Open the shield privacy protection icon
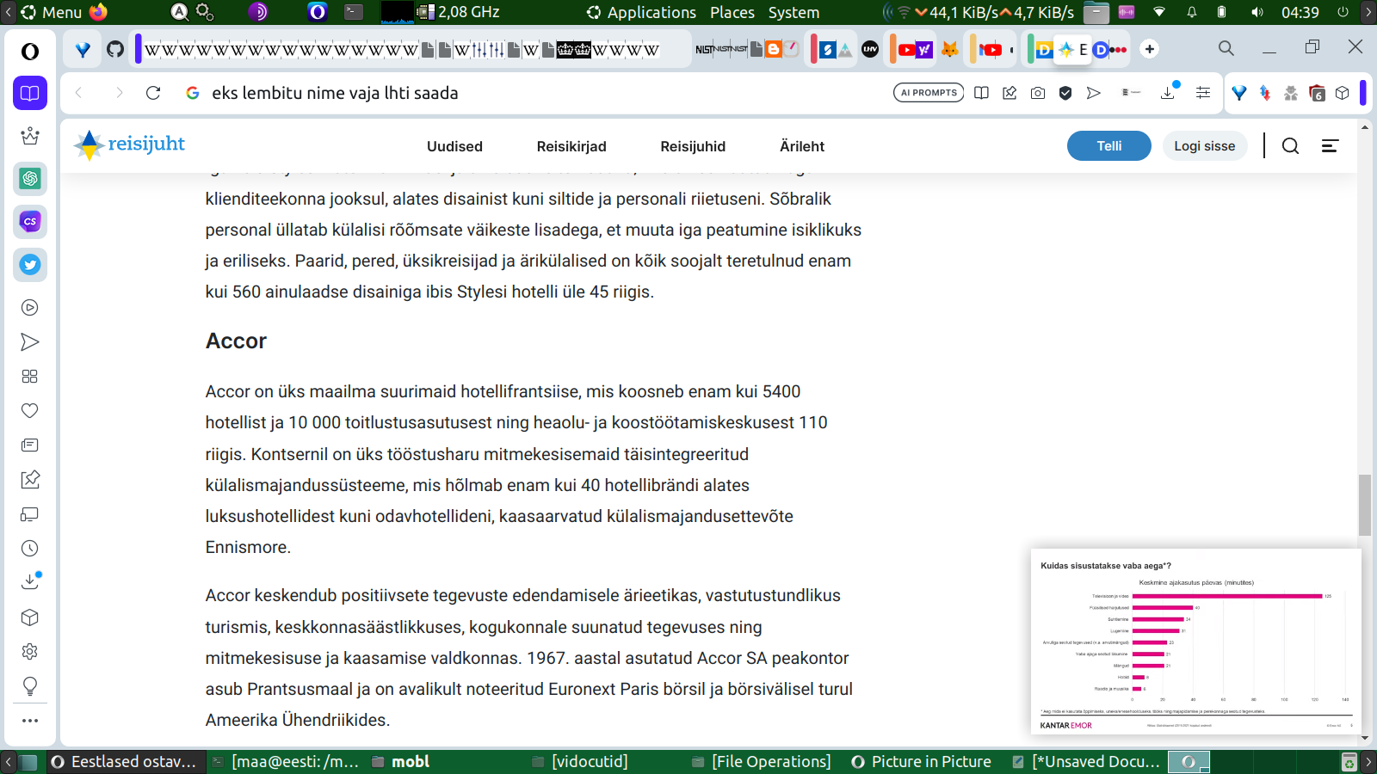Viewport: 1377px width, 774px height. point(1065,93)
